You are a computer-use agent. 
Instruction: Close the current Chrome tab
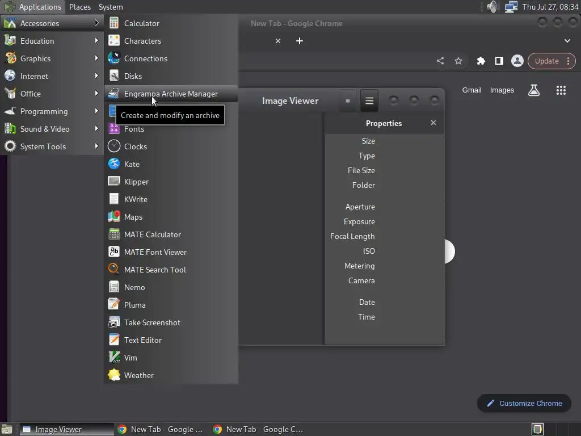pos(278,41)
